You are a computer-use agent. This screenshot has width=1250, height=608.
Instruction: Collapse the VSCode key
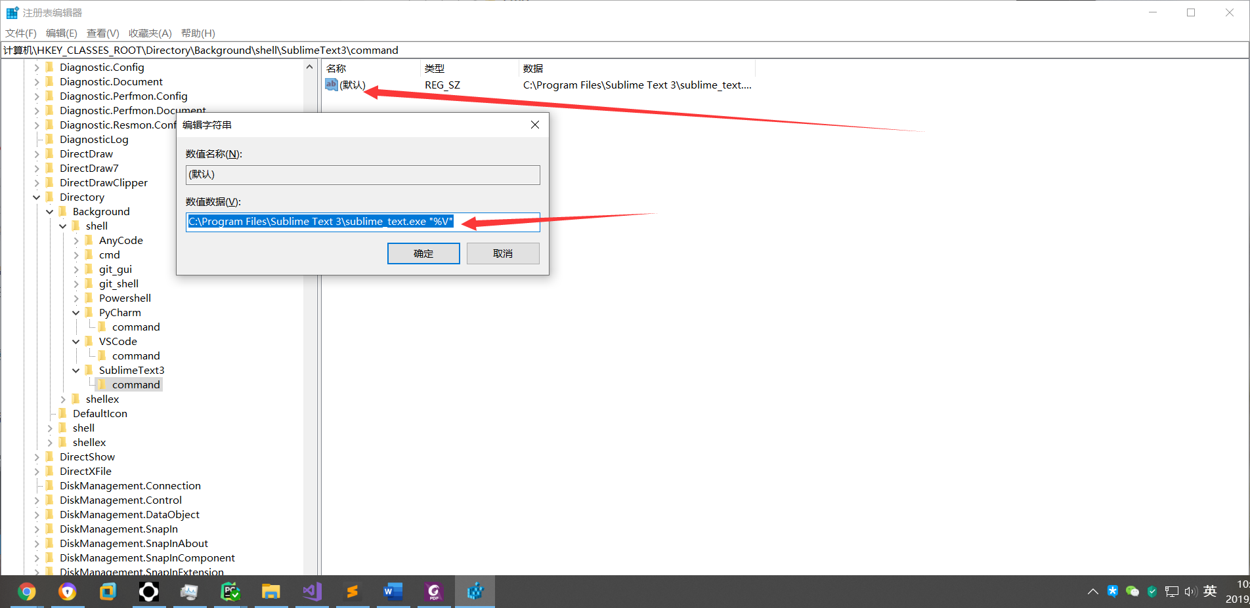click(x=76, y=342)
